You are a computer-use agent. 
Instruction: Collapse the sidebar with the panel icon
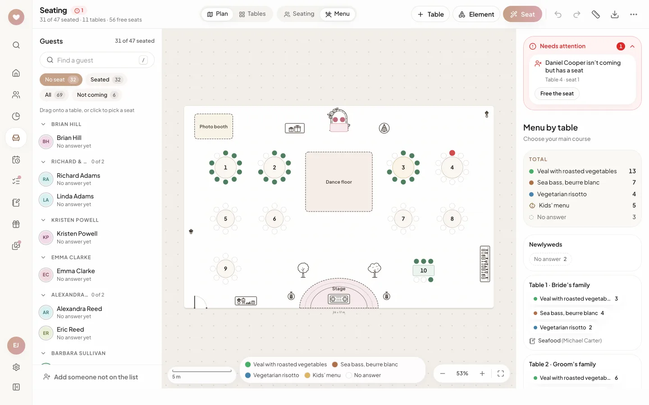click(x=16, y=387)
